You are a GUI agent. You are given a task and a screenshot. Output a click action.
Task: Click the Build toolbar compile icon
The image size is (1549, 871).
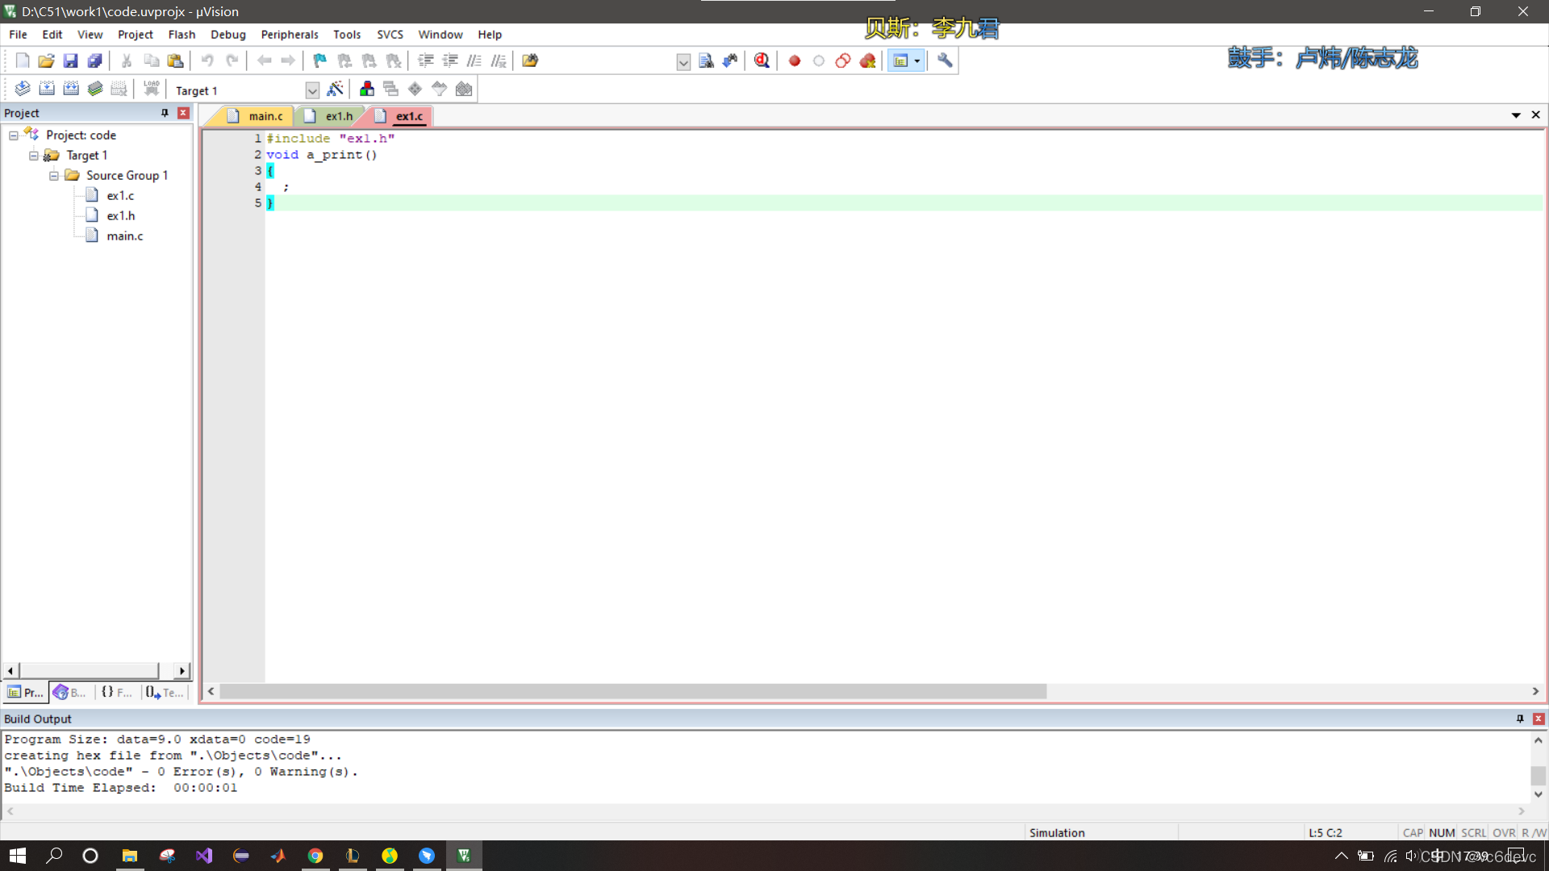pos(21,90)
